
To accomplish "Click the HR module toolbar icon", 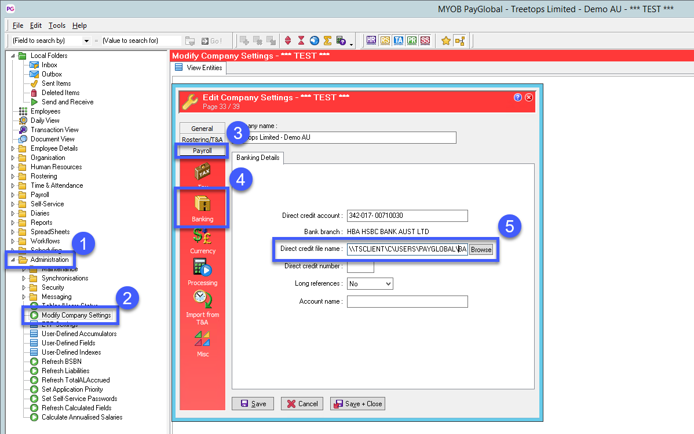I will (371, 41).
